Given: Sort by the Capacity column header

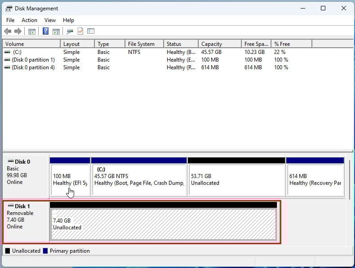Looking at the screenshot, I should pos(220,44).
